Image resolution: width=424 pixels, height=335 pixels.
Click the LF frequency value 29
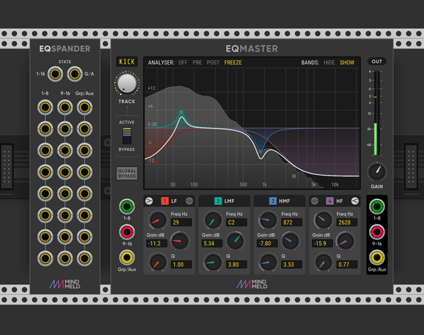(181, 222)
